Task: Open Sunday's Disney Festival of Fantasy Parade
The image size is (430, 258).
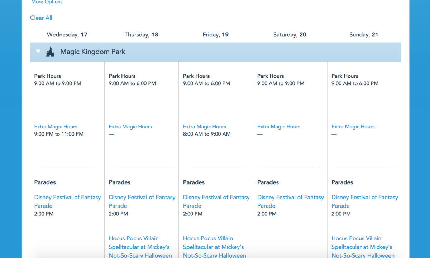Action: coord(364,201)
